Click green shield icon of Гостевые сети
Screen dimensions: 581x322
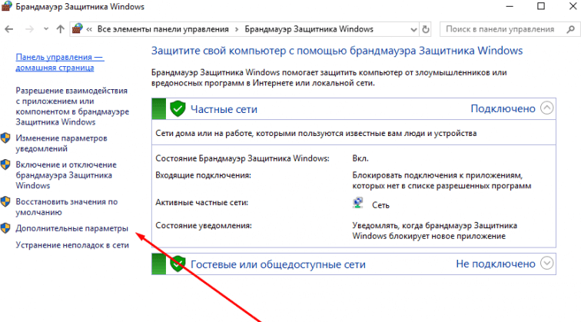coord(178,264)
